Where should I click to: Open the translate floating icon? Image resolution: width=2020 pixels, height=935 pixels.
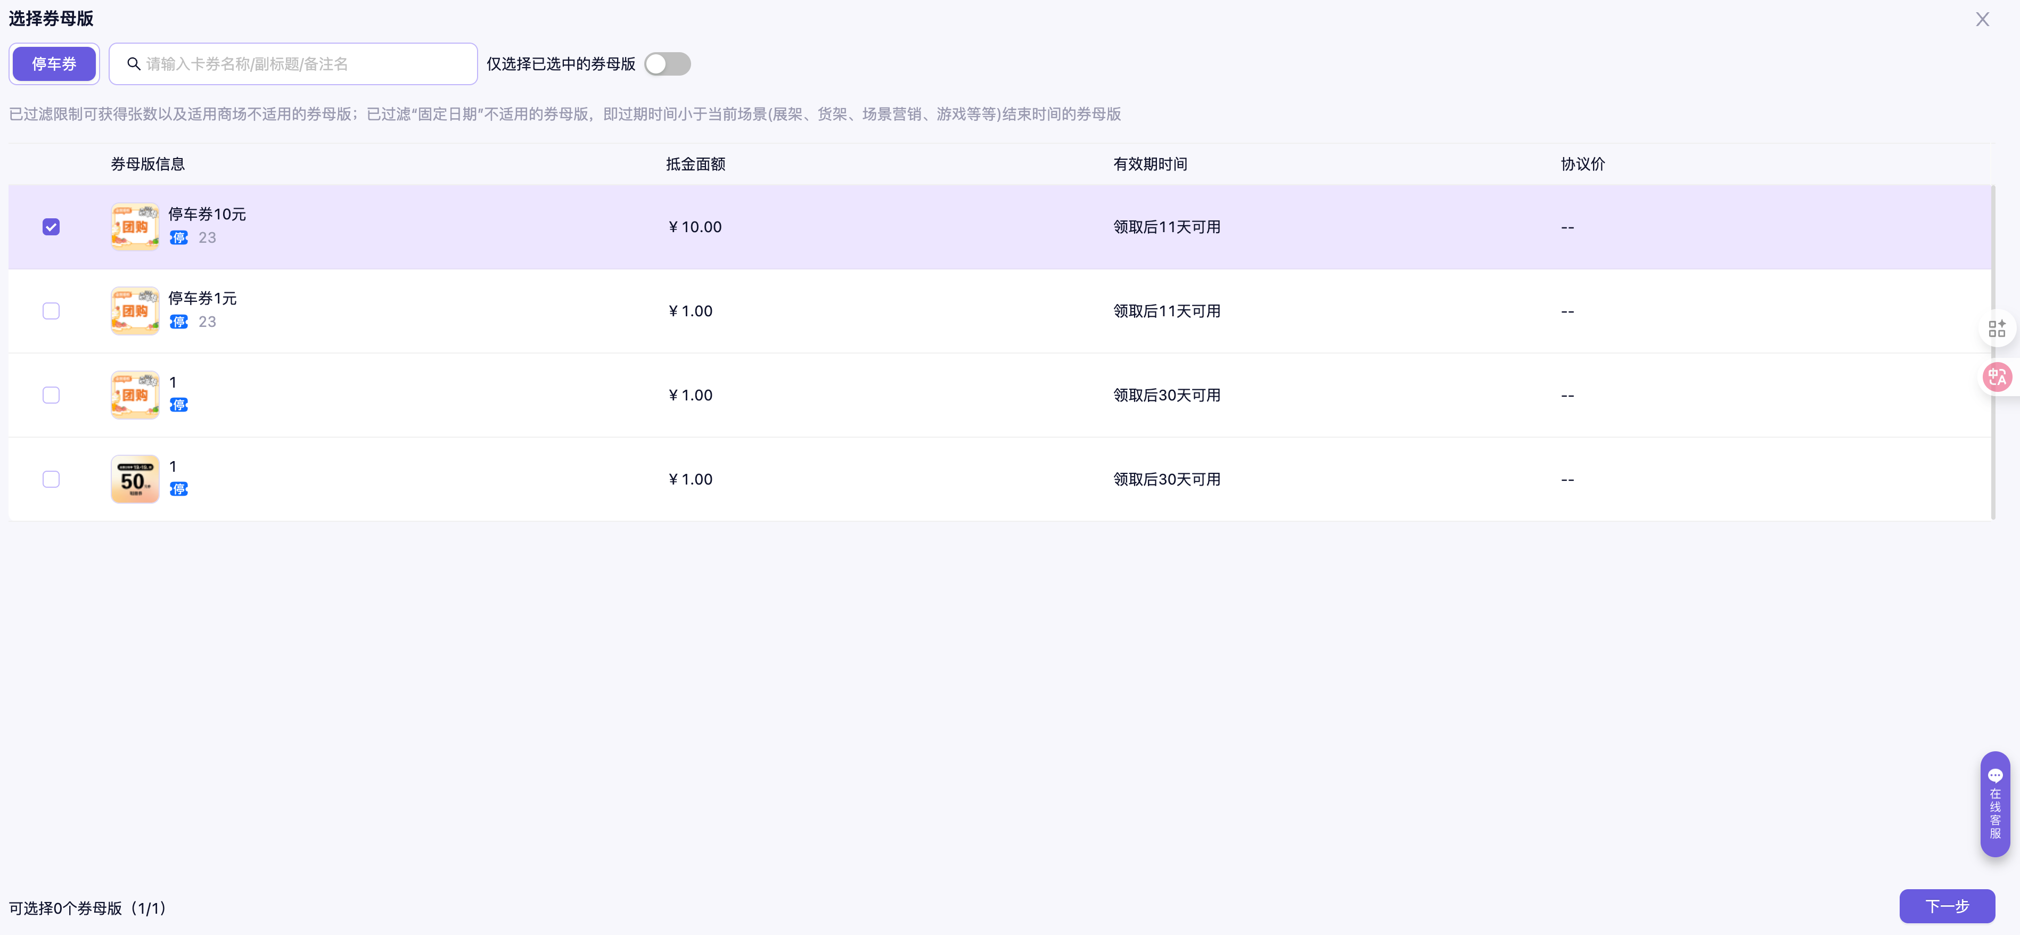pos(1997,378)
